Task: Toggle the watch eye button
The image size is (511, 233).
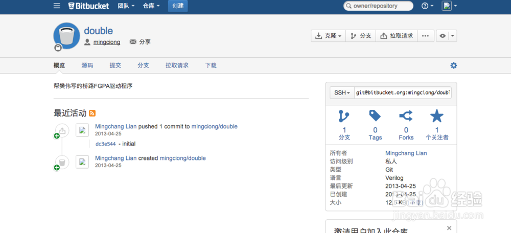Action: tap(443, 36)
